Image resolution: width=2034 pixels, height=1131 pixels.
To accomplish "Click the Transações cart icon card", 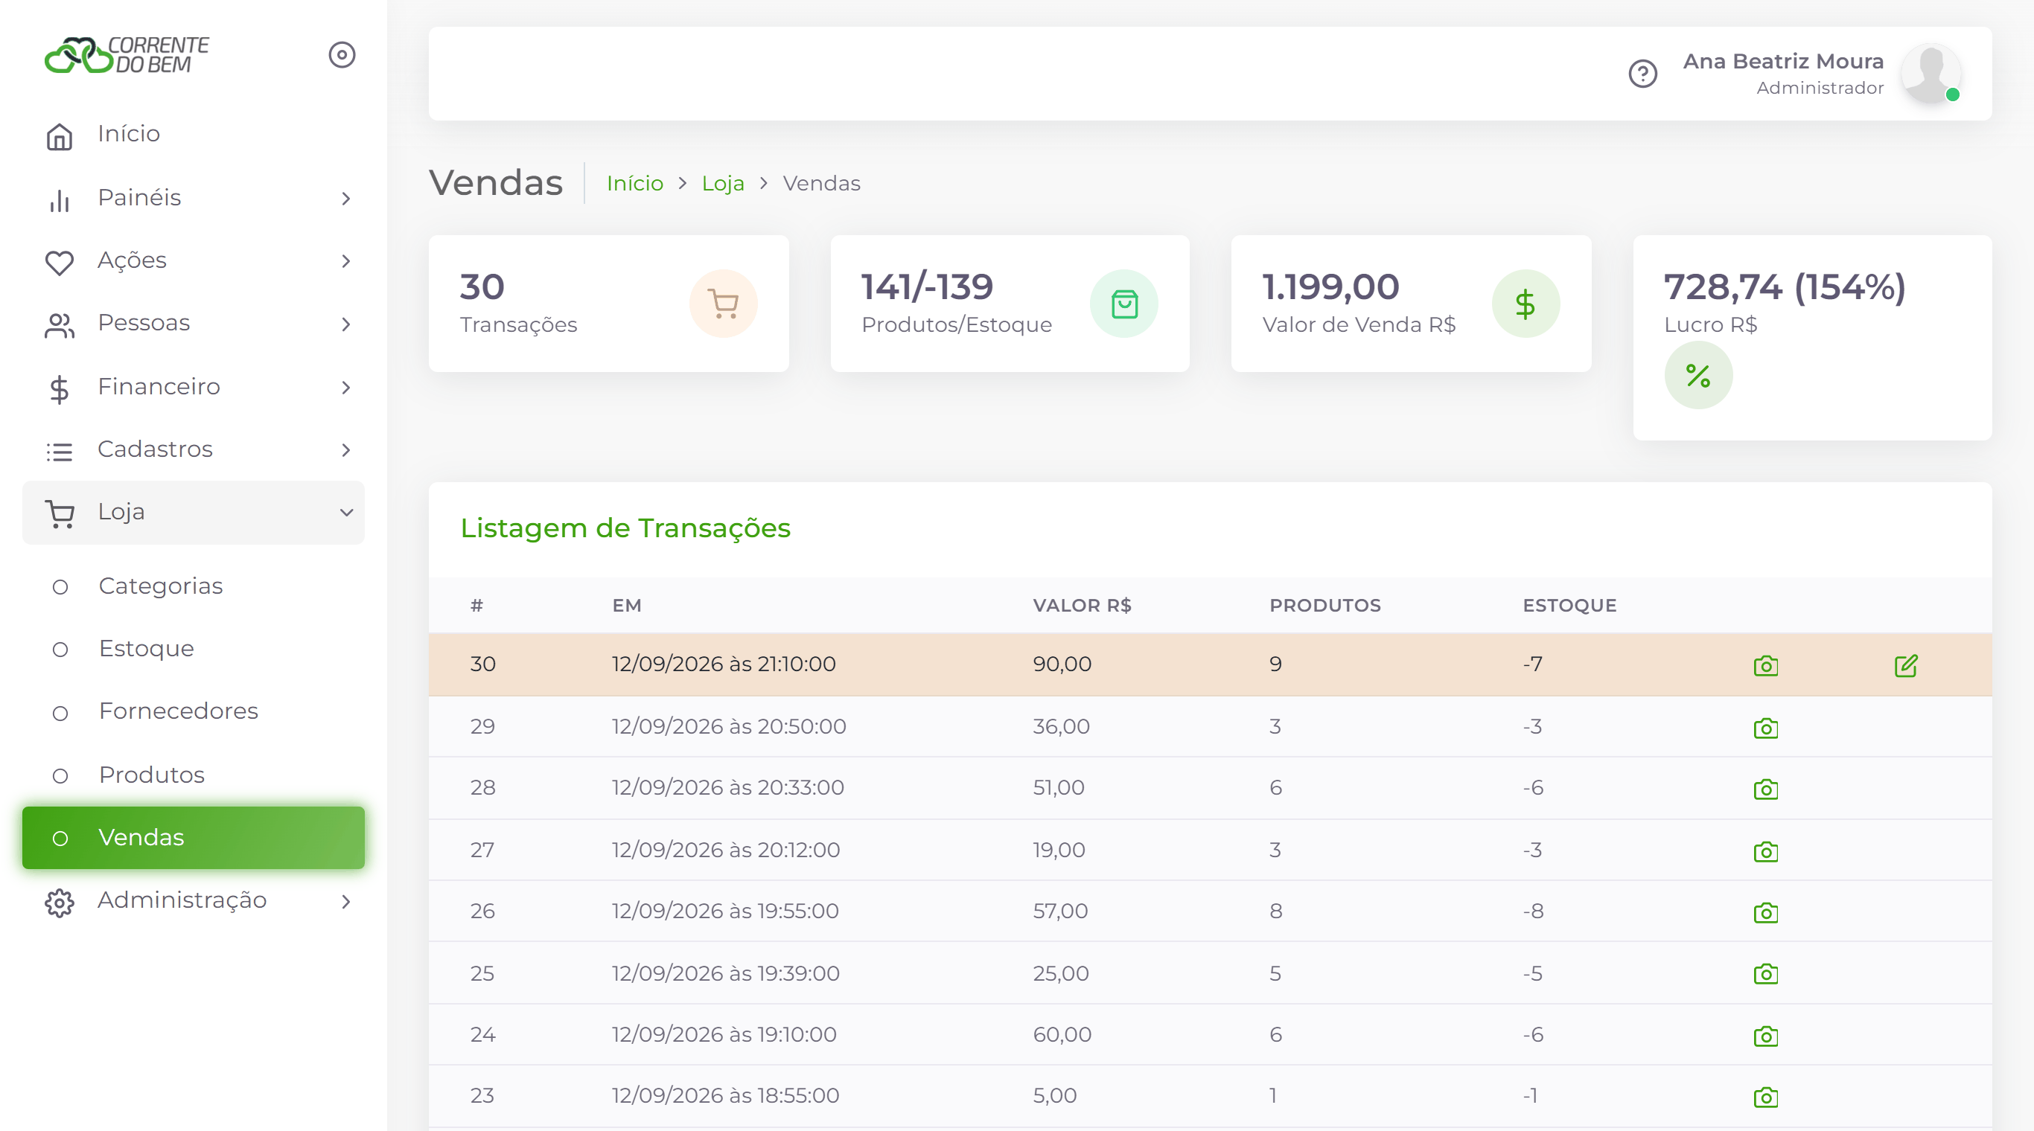I will click(723, 304).
